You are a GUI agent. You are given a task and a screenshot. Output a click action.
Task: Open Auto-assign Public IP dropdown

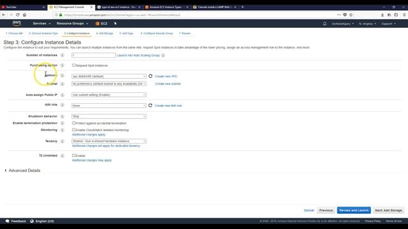109,95
